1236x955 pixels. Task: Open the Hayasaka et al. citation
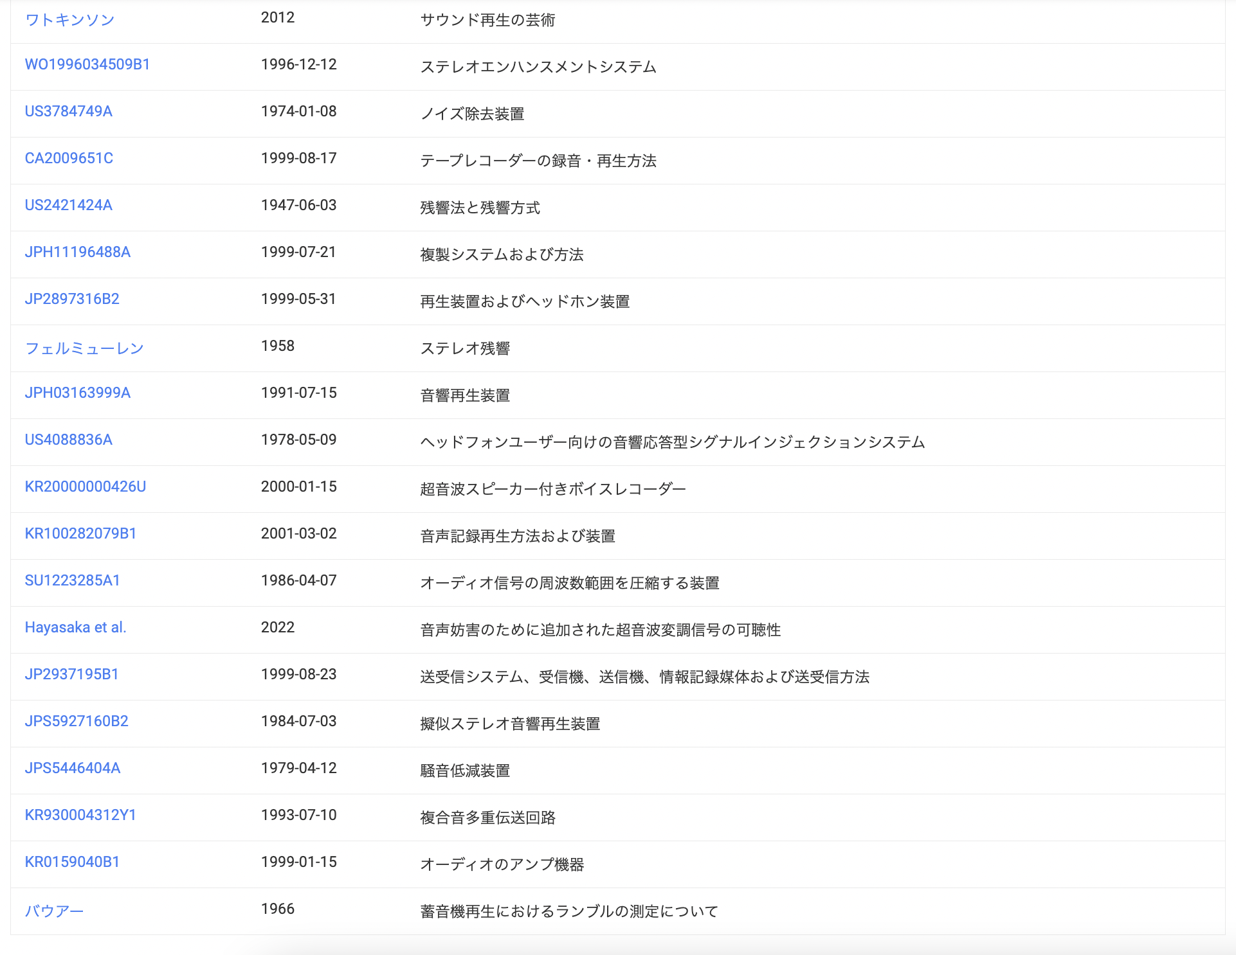(75, 627)
